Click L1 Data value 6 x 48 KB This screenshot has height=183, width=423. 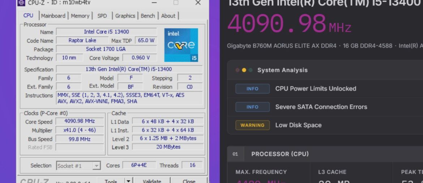point(168,121)
